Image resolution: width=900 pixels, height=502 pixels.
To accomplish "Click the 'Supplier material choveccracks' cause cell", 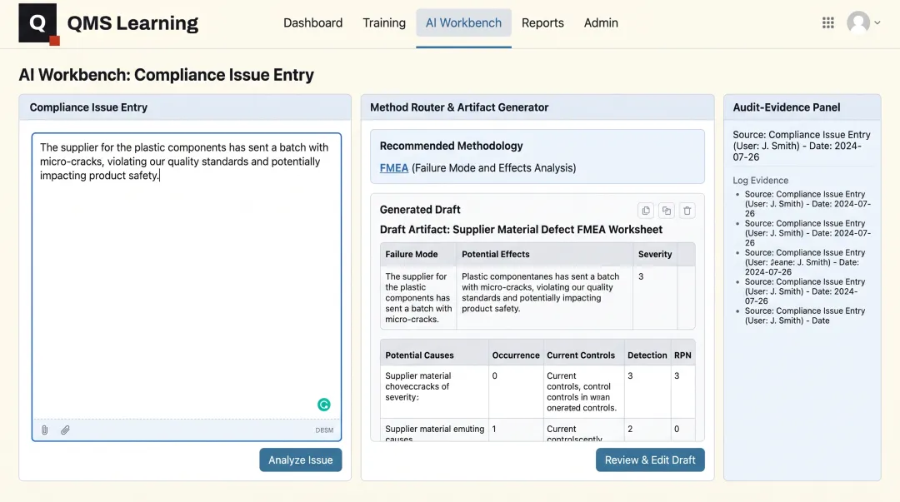I will 434,392.
